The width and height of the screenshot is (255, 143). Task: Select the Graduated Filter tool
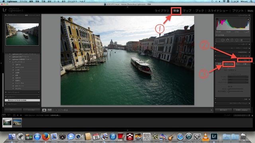pos(232,40)
